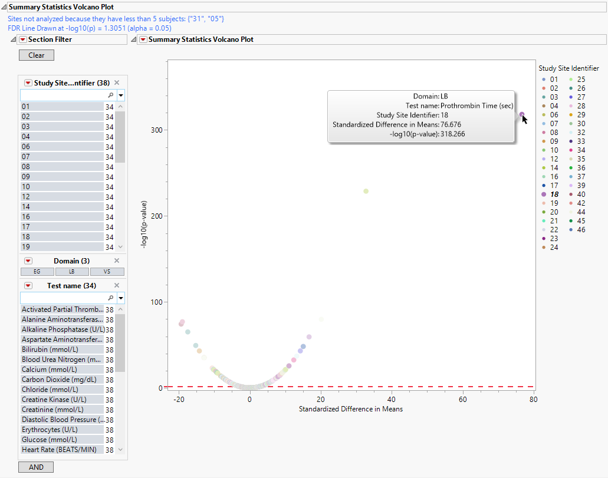
Task: Open the Domain filter red triangle menu
Action: coord(28,261)
